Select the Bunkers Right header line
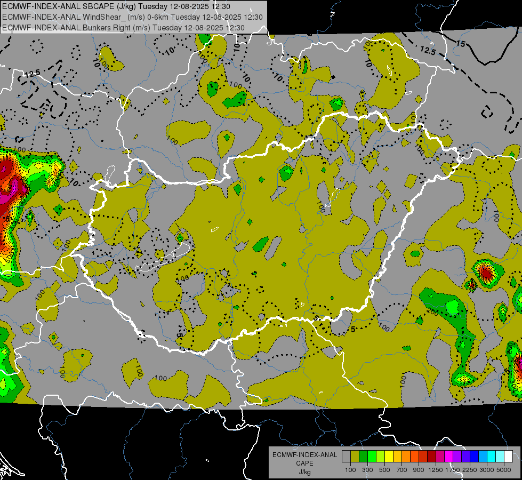The height and width of the screenshot is (480, 522). (x=123, y=28)
